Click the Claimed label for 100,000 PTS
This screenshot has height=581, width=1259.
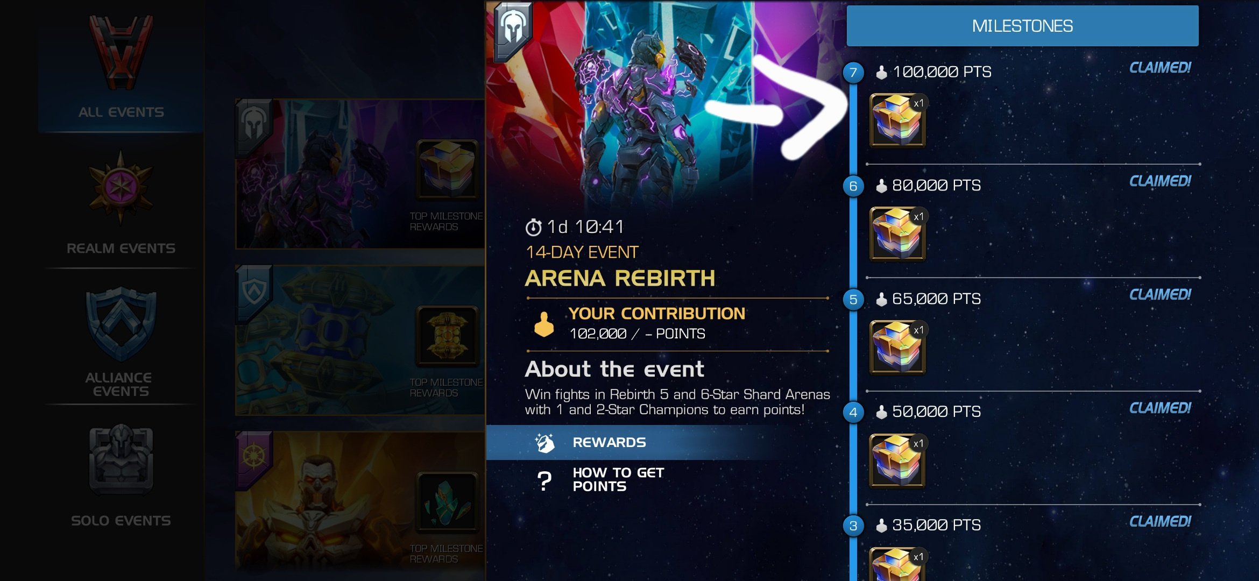1160,68
